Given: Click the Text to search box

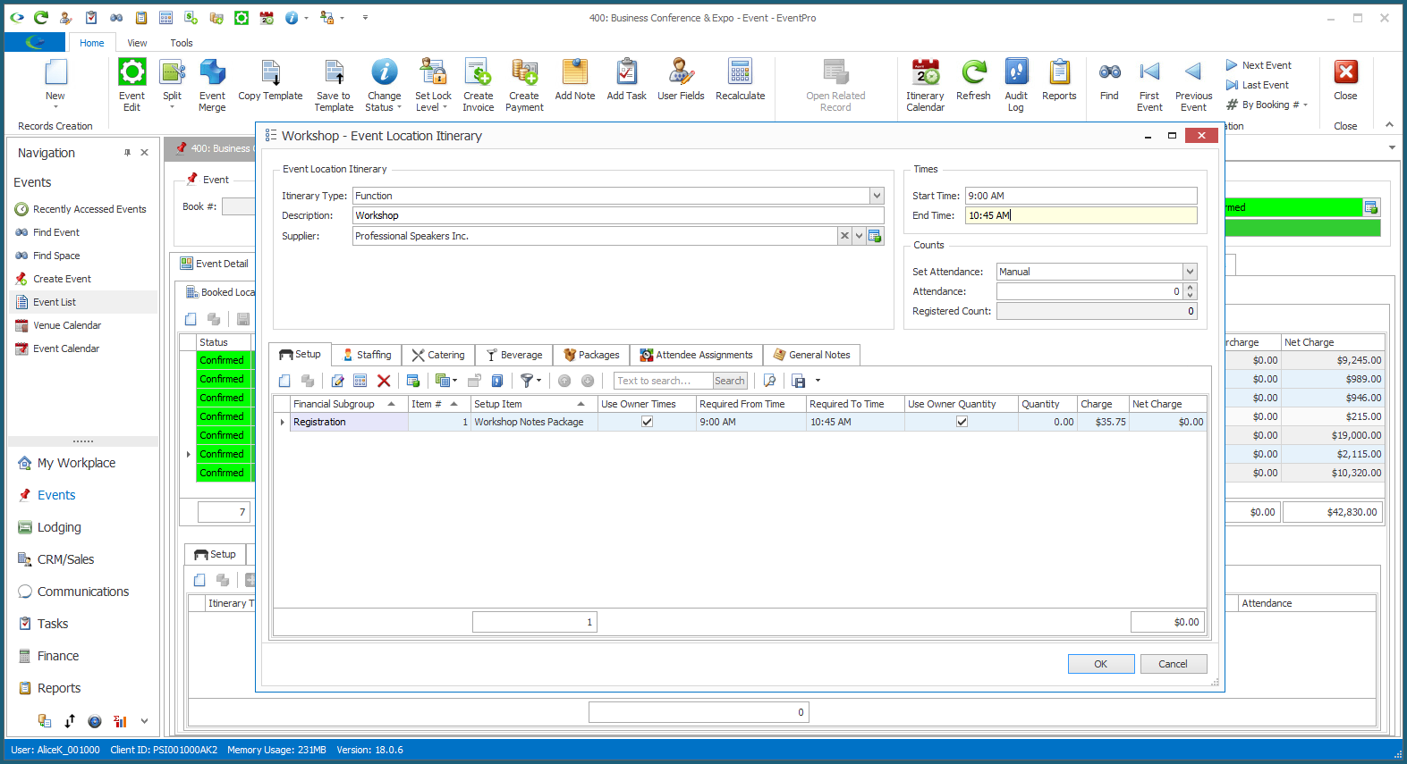Looking at the screenshot, I should [663, 381].
